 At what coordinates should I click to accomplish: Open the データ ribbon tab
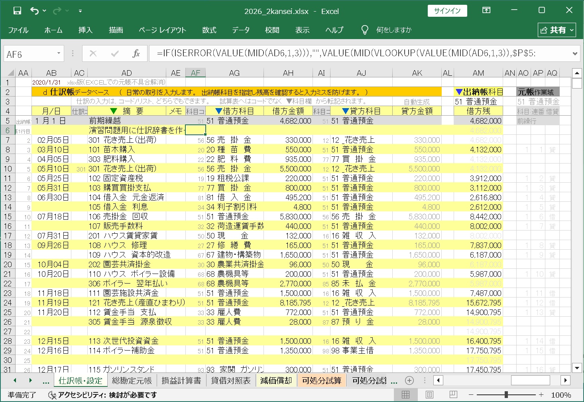(x=241, y=30)
